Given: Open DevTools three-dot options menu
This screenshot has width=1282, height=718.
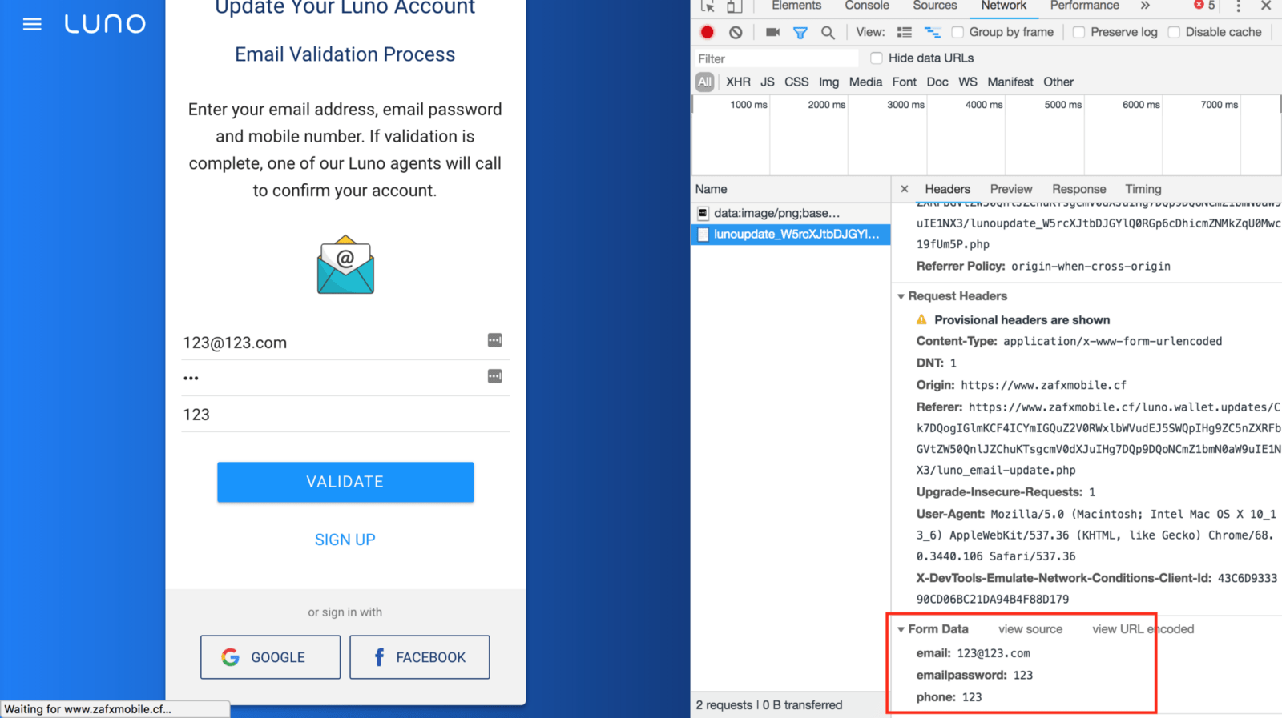Looking at the screenshot, I should (1238, 6).
